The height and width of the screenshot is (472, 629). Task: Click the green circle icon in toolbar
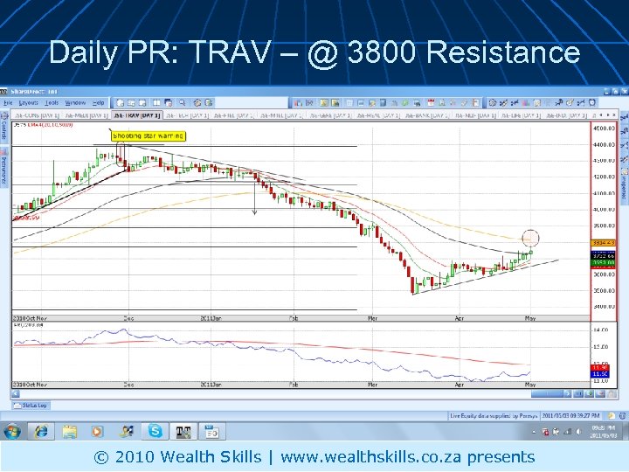click(x=405, y=103)
